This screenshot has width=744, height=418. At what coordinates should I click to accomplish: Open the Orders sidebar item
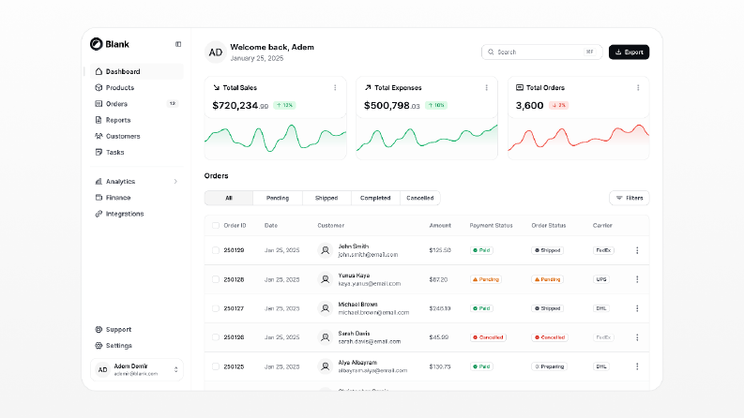(137, 104)
